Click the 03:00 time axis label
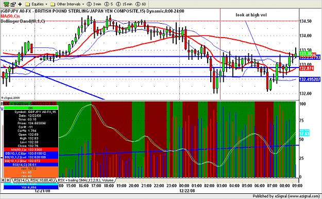The height and width of the screenshot is (199, 322). click(x=222, y=186)
